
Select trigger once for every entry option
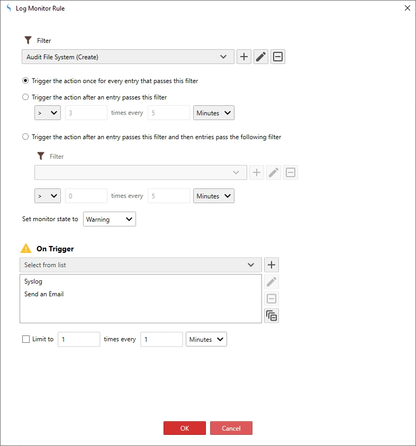point(25,81)
